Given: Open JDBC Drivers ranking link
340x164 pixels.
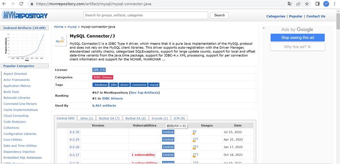Looking at the screenshot, I should [112, 99].
